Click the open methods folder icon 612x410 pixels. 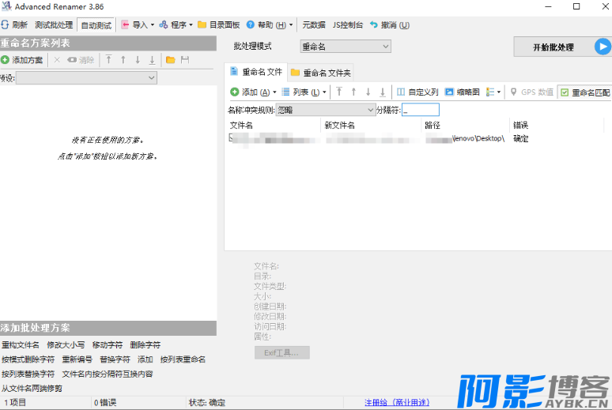pos(170,60)
